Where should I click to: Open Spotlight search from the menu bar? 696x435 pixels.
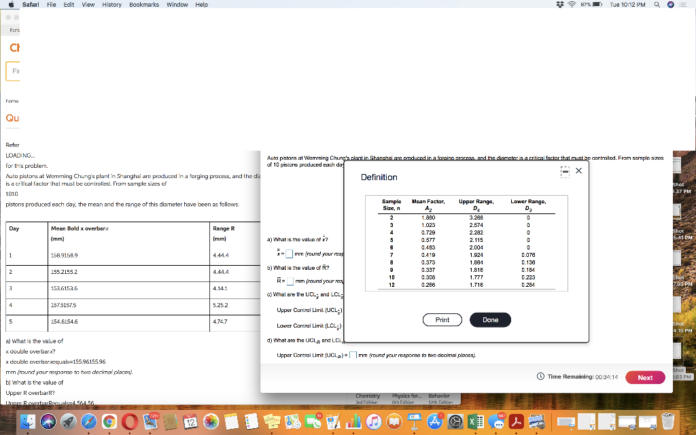656,5
